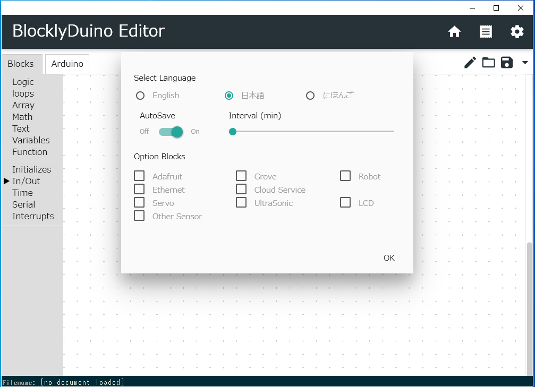The width and height of the screenshot is (535, 387).
Task: Expand the In/Out category arrow
Action: point(6,181)
